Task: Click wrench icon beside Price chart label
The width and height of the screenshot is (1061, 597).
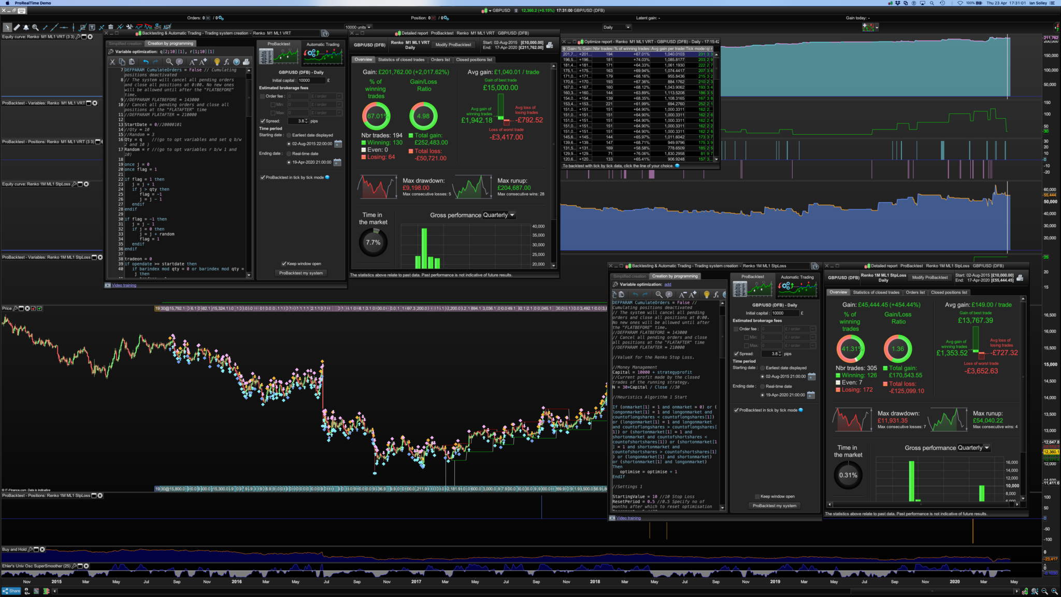Action: [x=16, y=308]
